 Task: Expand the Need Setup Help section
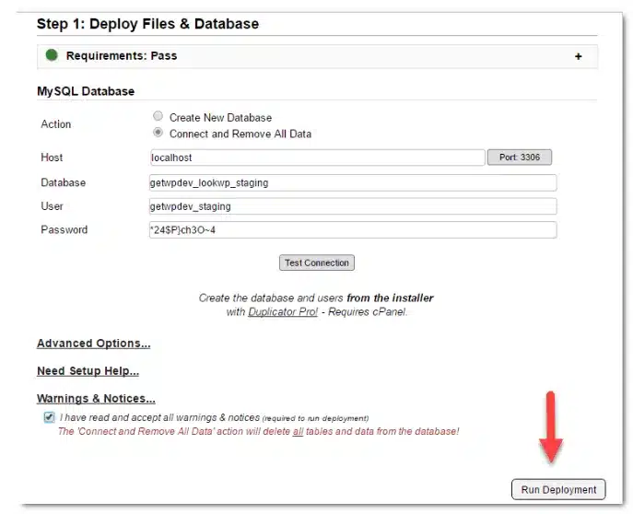pyautogui.click(x=88, y=371)
